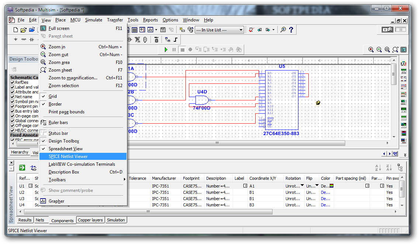Screen dimensions: 419x244
Task: Click the green Run simulation play button
Action: coord(166,49)
